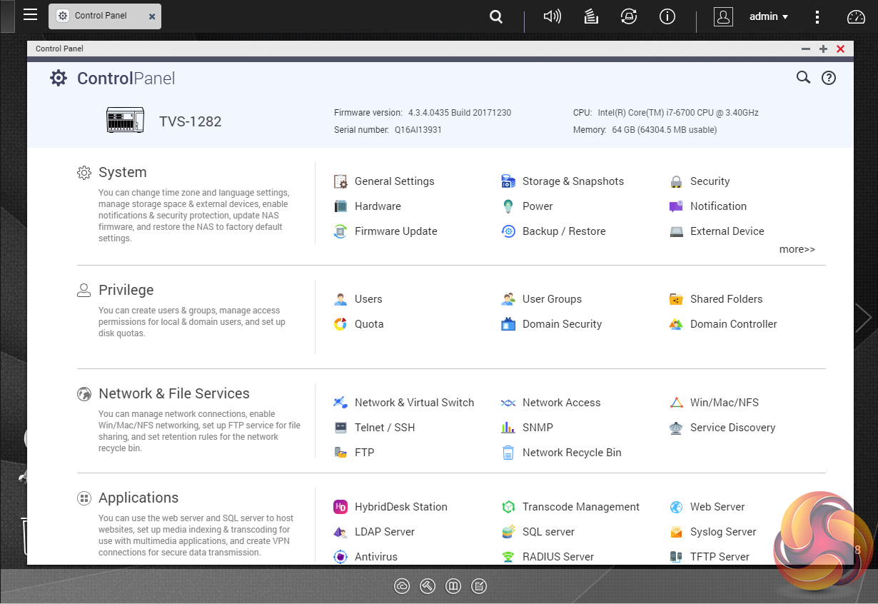878x604 pixels.
Task: Expand the admin user dropdown
Action: coord(769,16)
